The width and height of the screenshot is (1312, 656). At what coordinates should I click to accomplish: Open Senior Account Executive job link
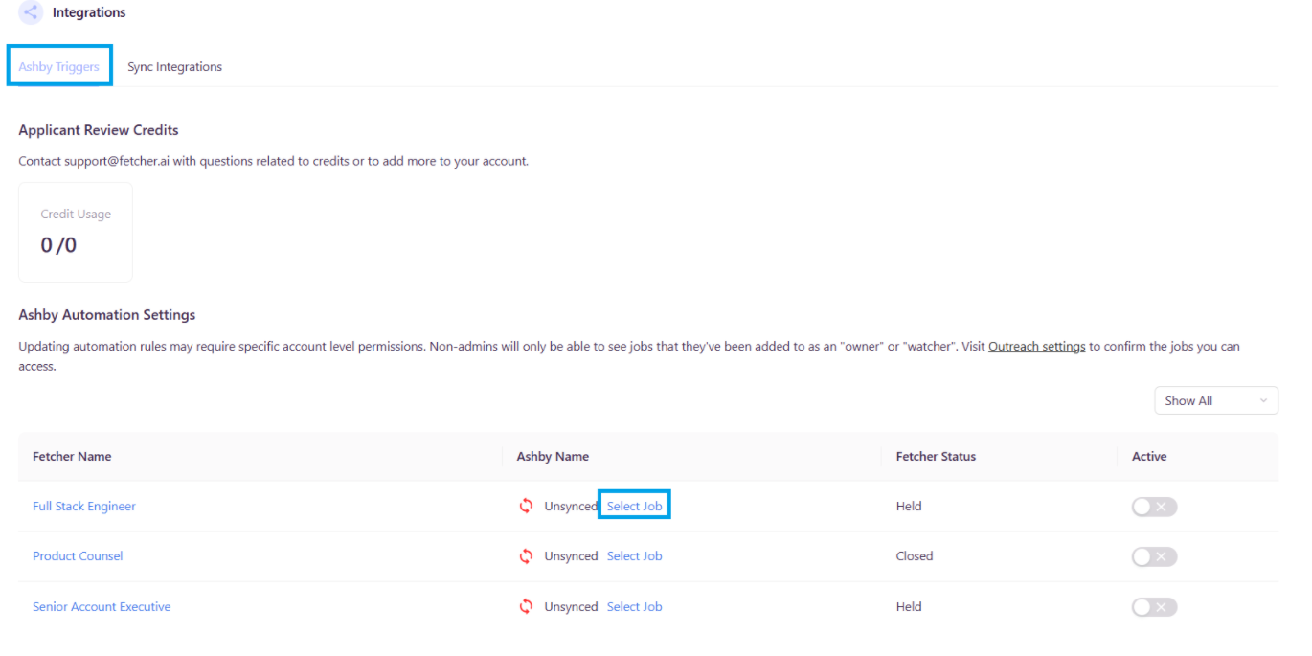pos(102,606)
